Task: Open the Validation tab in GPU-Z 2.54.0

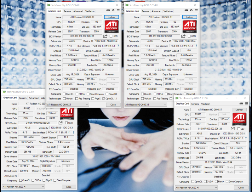Action: (168, 11)
